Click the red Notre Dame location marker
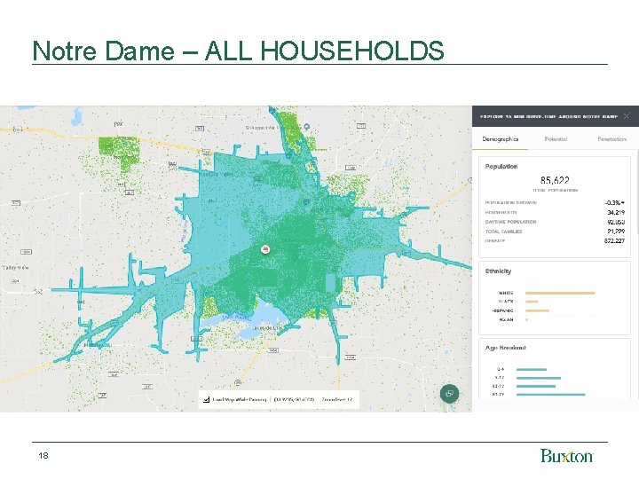The height and width of the screenshot is (479, 639). pyautogui.click(x=265, y=249)
